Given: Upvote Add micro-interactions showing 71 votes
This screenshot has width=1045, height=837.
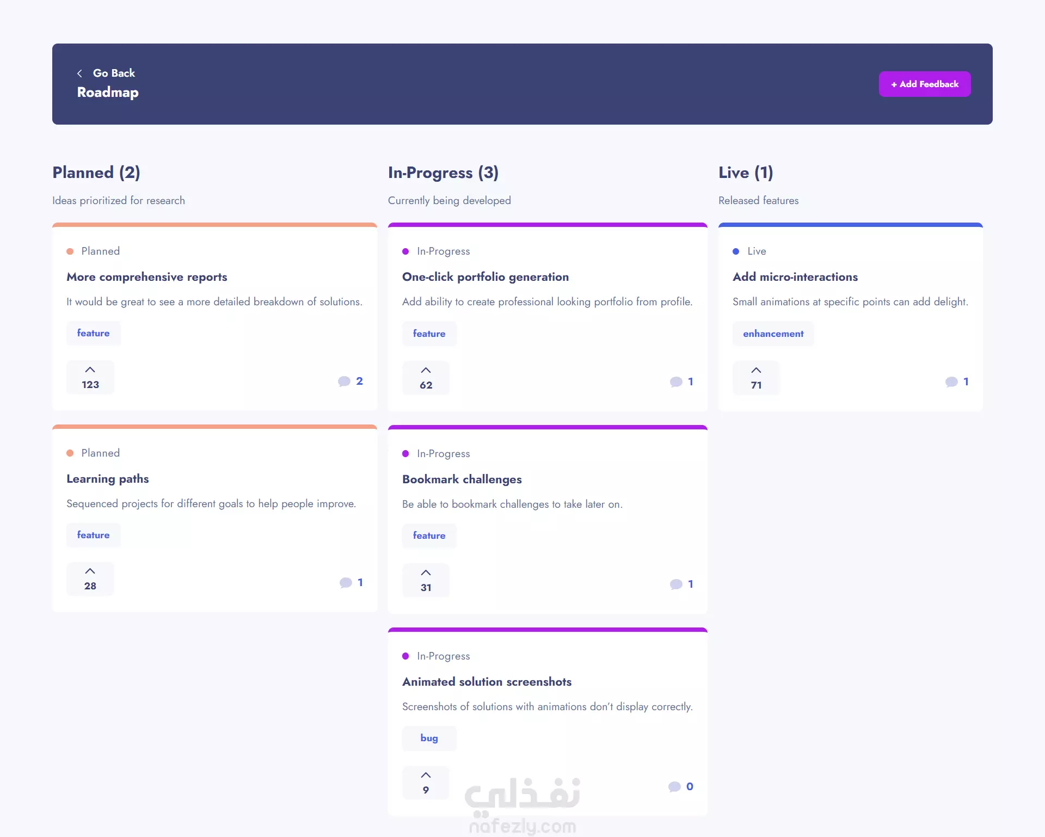Looking at the screenshot, I should pyautogui.click(x=757, y=378).
